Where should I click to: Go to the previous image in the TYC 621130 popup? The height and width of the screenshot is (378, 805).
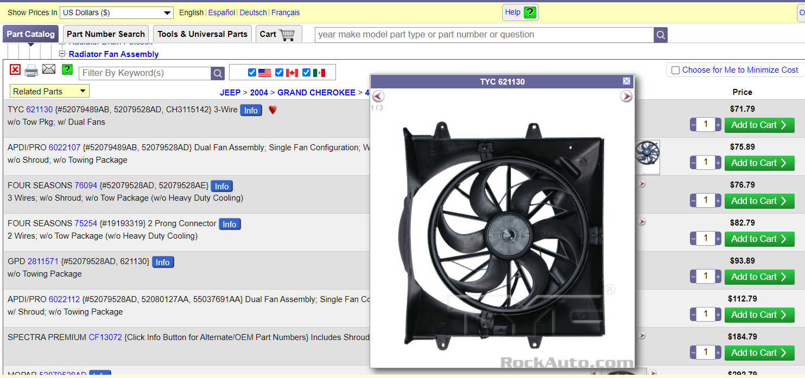(x=378, y=97)
